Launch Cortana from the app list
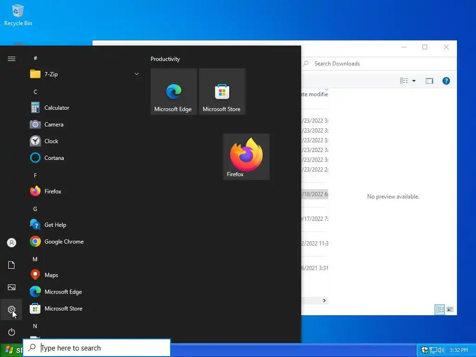The height and width of the screenshot is (357, 476). (x=85, y=158)
